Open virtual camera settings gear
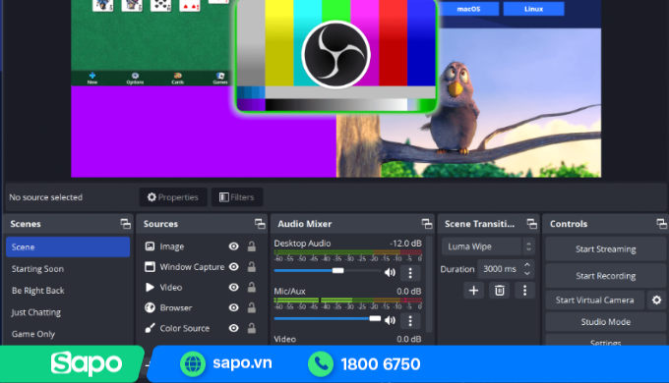Viewport: 669px width, 383px height. point(656,300)
